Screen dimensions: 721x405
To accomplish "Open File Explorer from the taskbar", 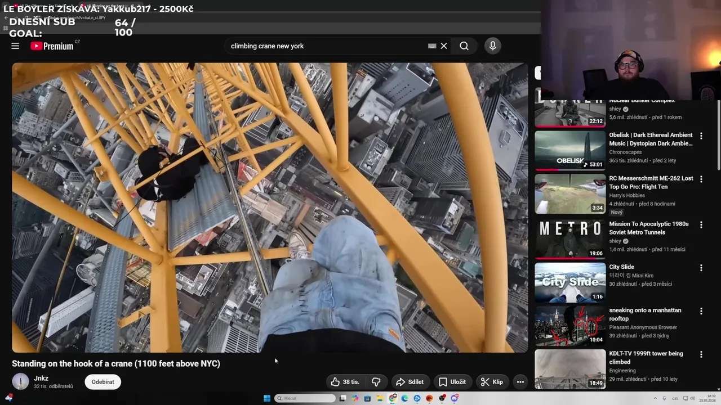I will tap(380, 398).
